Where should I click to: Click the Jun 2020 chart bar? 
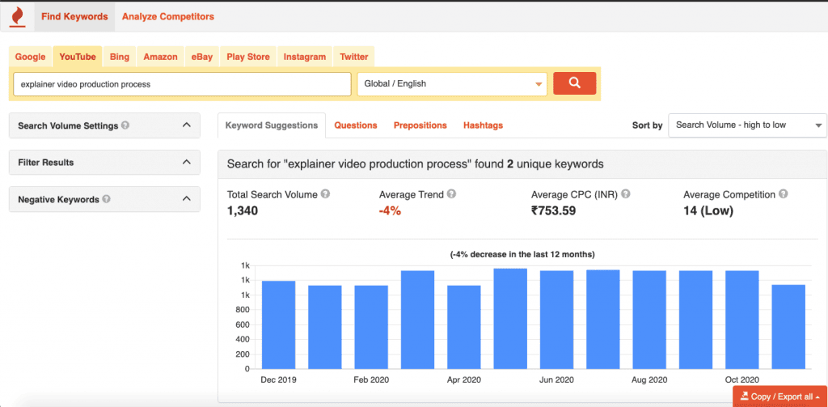pyautogui.click(x=556, y=320)
